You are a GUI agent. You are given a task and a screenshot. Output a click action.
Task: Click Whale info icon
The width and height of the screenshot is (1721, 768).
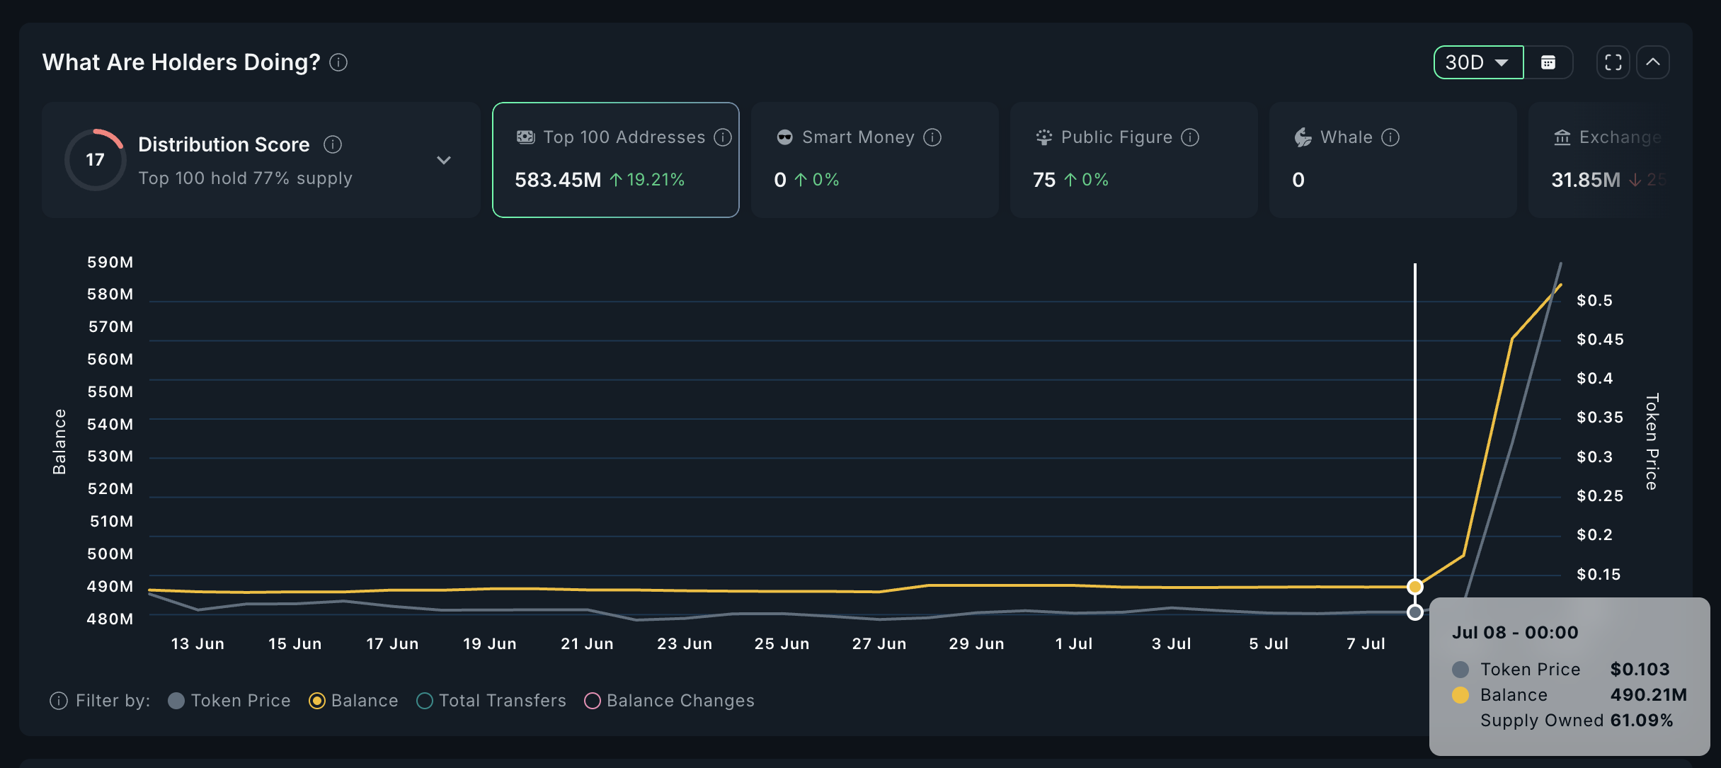point(1390,137)
